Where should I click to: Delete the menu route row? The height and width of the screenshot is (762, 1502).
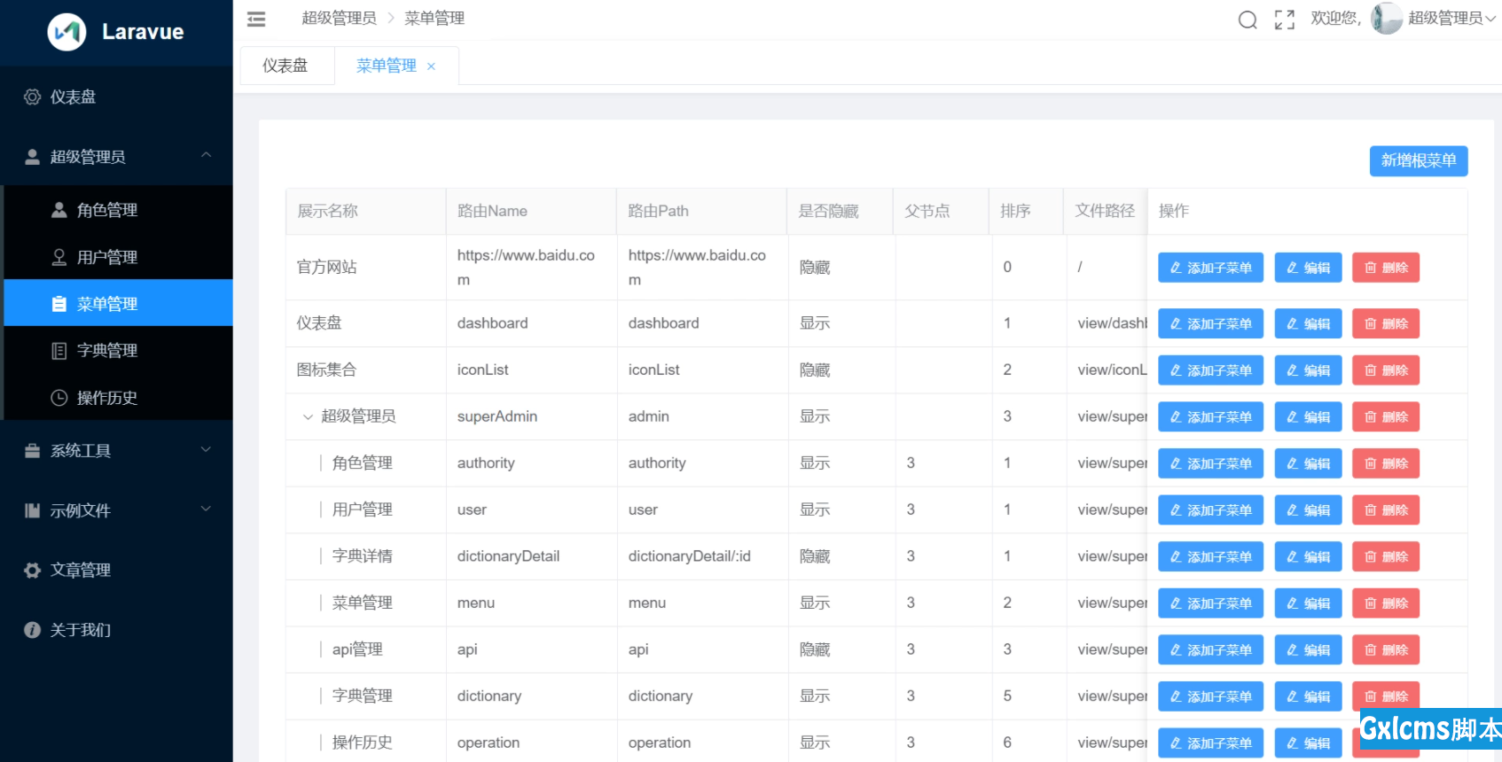[1386, 603]
